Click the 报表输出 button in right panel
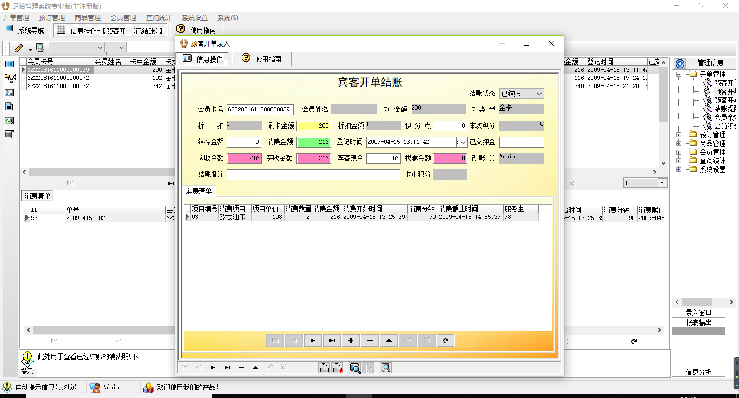739x398 pixels. 698,322
